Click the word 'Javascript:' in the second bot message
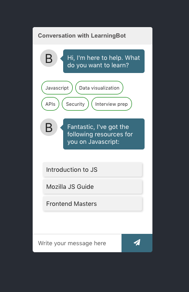This screenshot has width=189, height=292. 104,142
